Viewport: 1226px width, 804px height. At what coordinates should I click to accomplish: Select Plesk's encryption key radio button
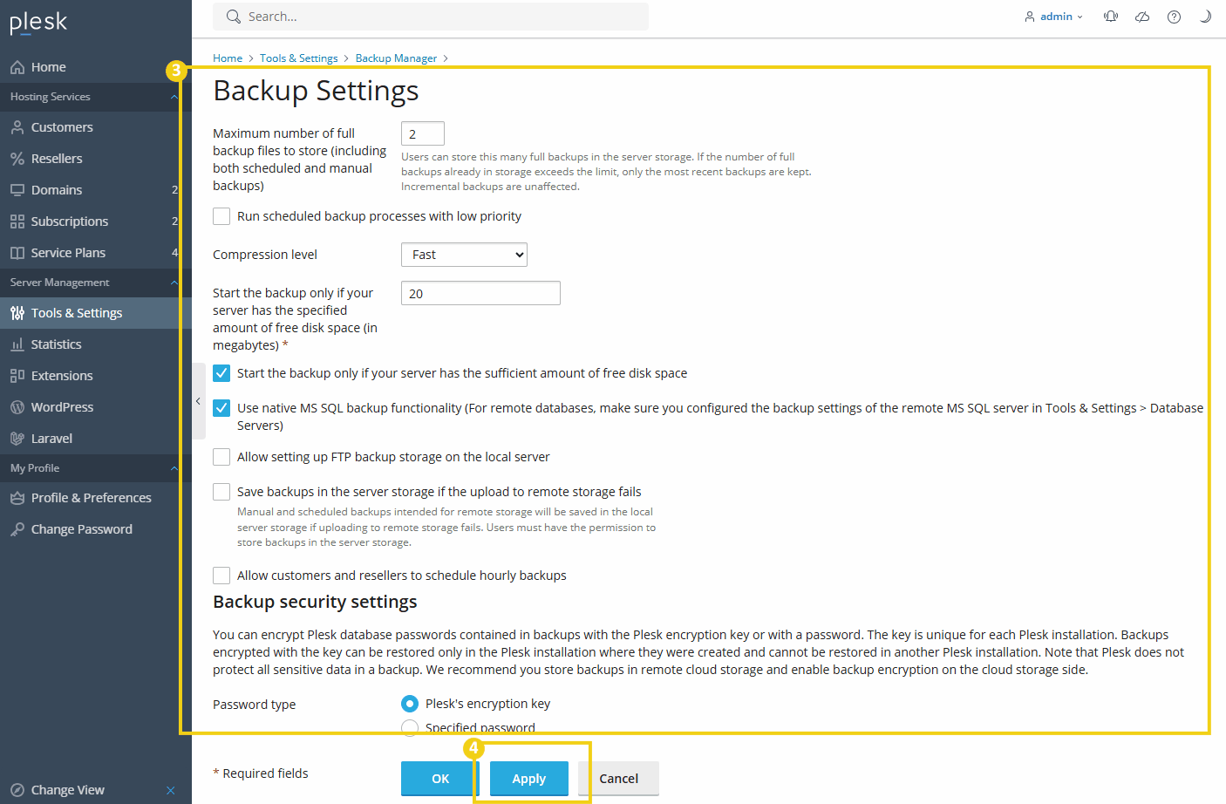[410, 704]
